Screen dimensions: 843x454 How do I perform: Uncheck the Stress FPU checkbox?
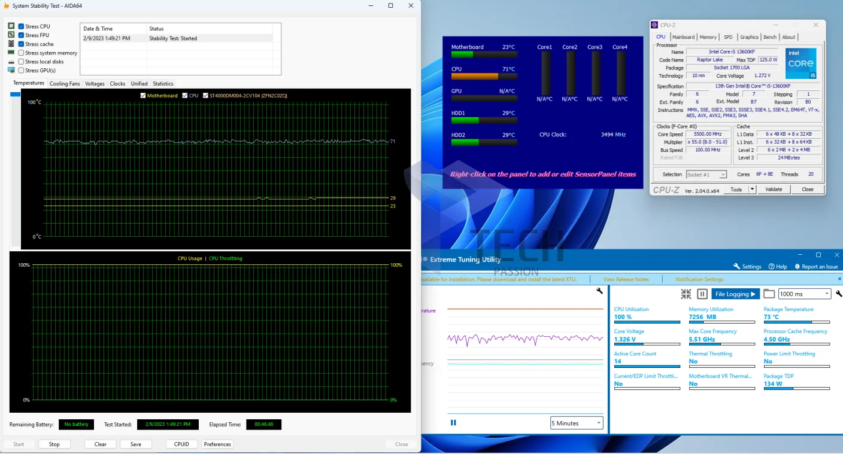pyautogui.click(x=22, y=35)
